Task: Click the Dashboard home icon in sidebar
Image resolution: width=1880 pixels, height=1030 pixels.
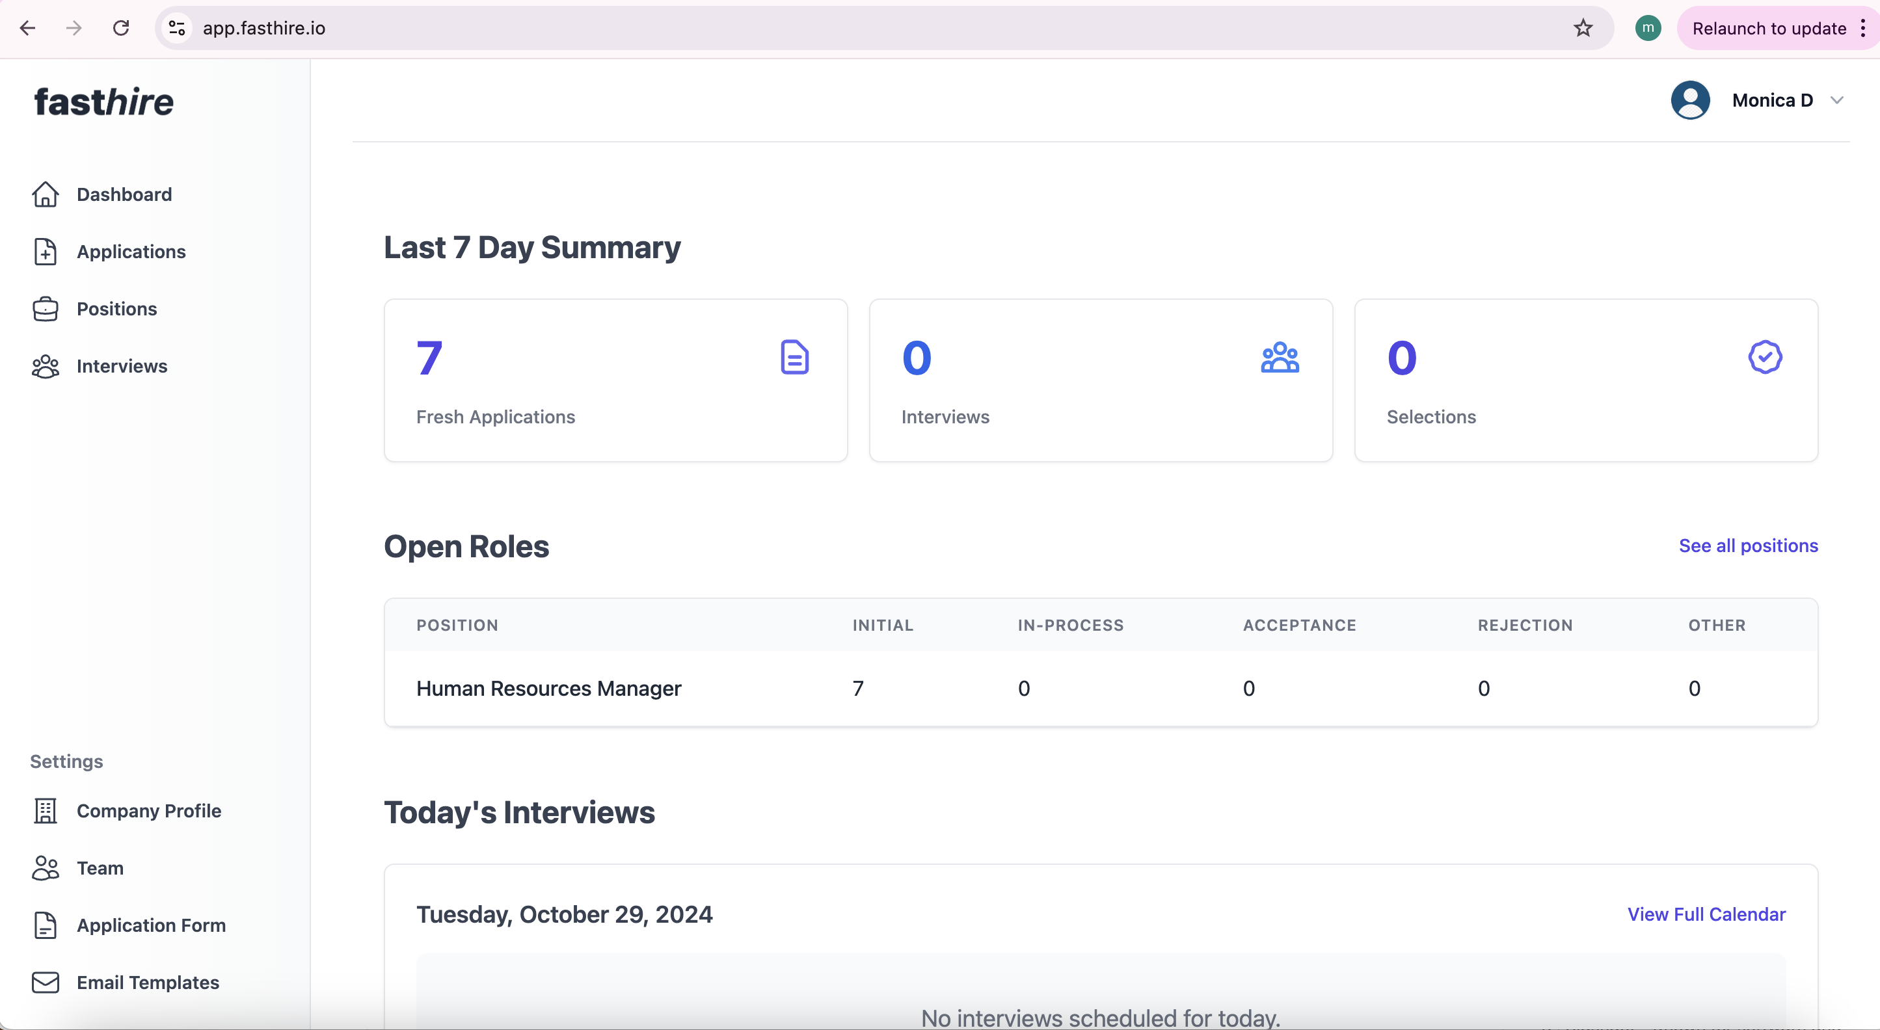Action: [46, 194]
